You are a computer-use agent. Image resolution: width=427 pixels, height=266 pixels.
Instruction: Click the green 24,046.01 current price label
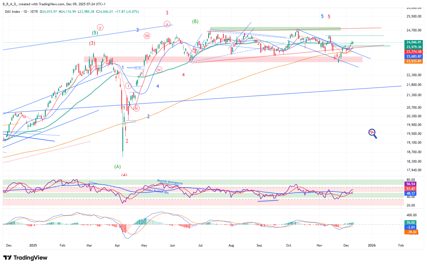(x=414, y=43)
